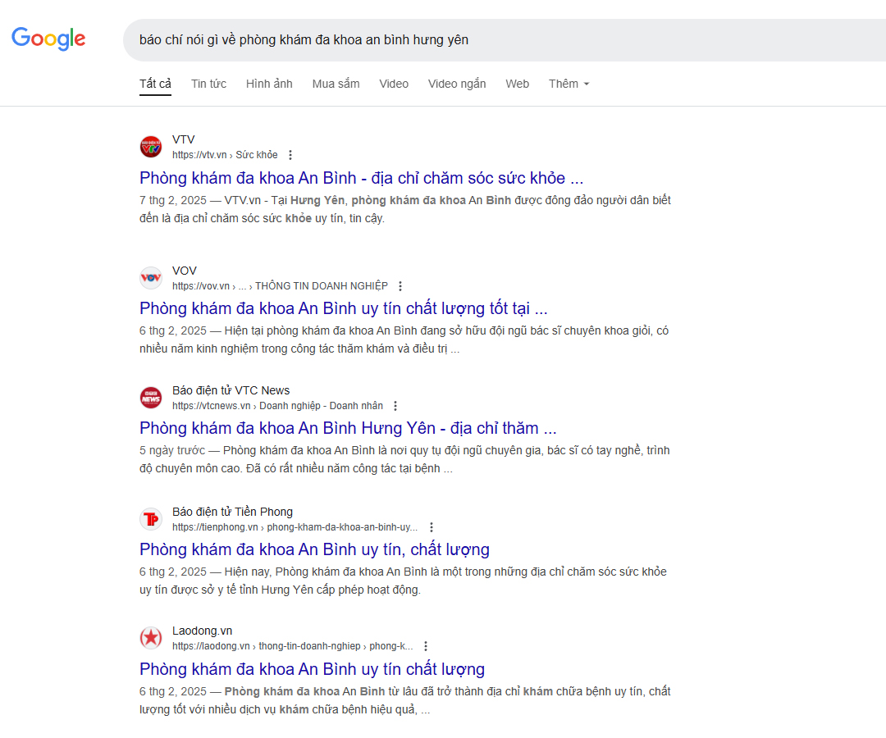The image size is (886, 738).
Task: Click the 'Báo điện tử Tiền Phong' name
Action: coord(233,512)
